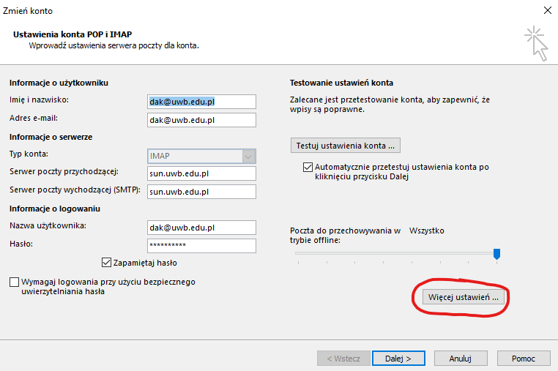Click the Pomoc button
558x371 pixels.
(524, 359)
